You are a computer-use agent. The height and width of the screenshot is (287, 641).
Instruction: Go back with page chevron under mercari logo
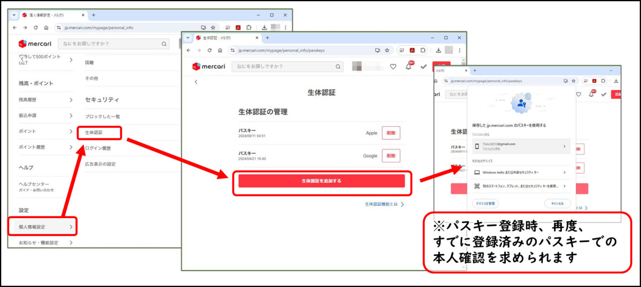(196, 82)
